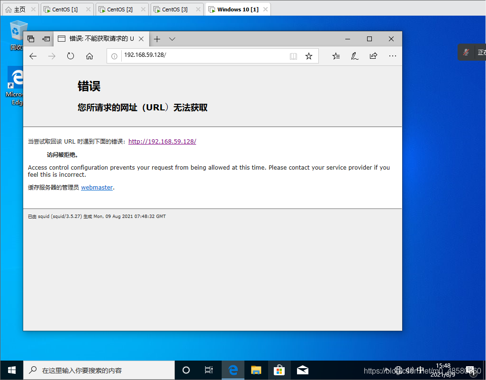Click the taskbar search box
This screenshot has width=486, height=380.
pyautogui.click(x=99, y=370)
